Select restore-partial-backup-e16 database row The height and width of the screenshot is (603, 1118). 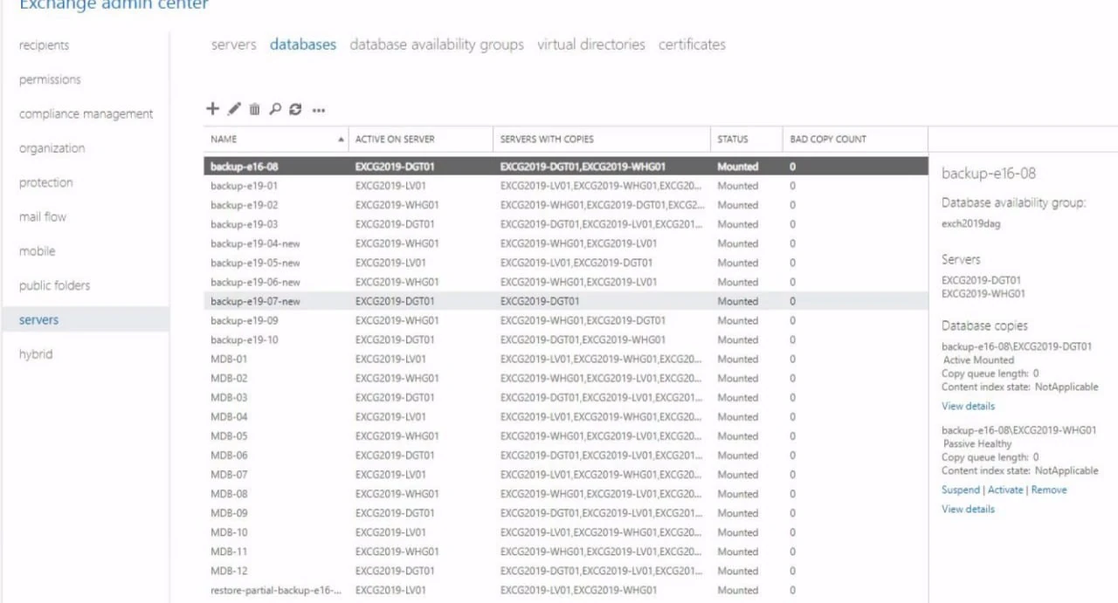pyautogui.click(x=566, y=590)
